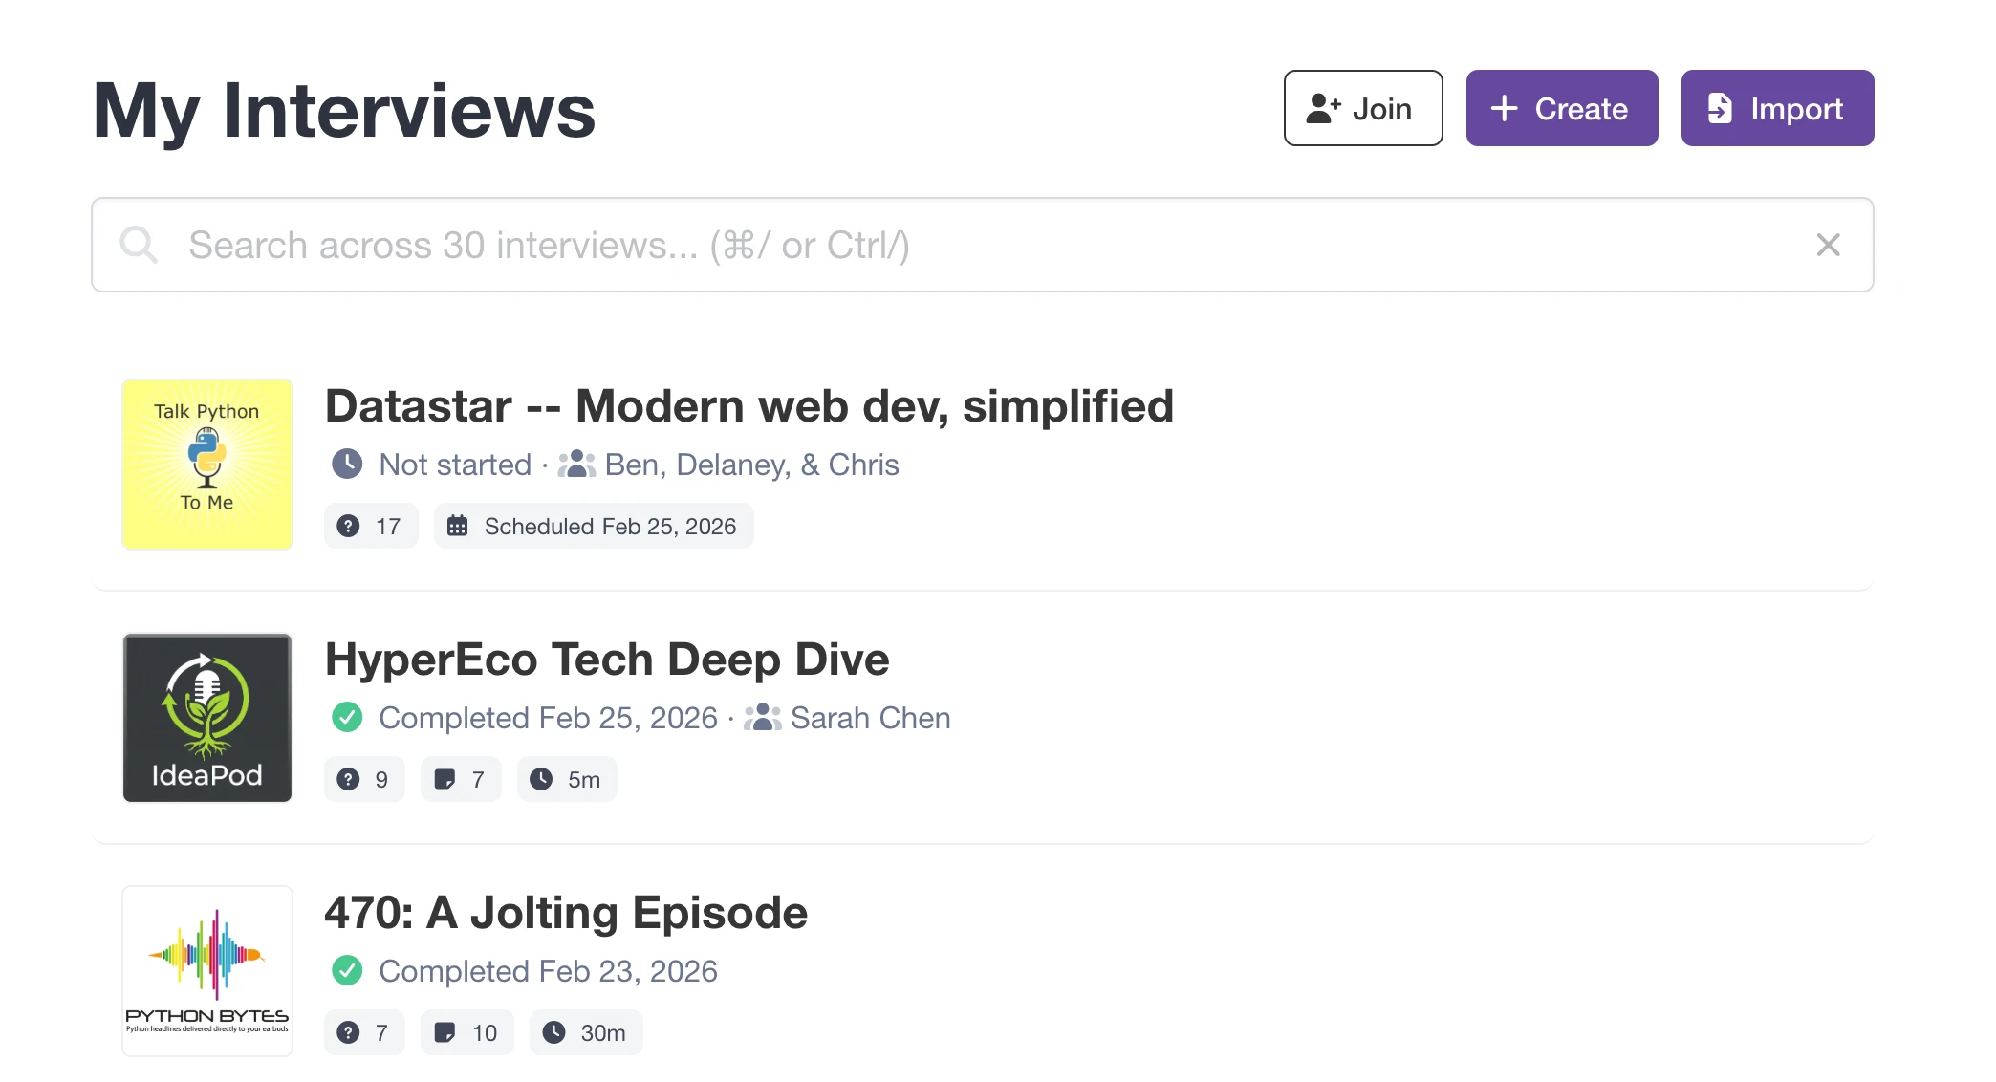The width and height of the screenshot is (1996, 1082).
Task: Click guests icon beside Ben, Delaney, & Chris
Action: (576, 465)
